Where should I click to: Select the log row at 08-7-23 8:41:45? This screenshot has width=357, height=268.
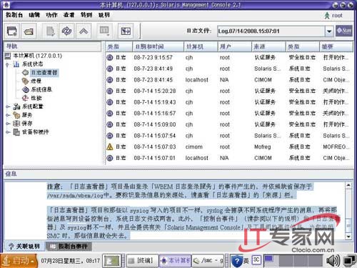tap(229, 80)
